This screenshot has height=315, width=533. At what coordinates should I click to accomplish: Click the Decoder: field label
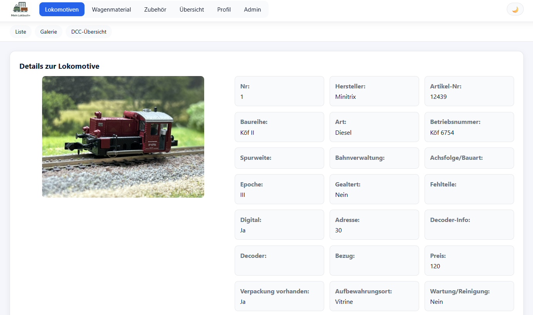(x=253, y=256)
